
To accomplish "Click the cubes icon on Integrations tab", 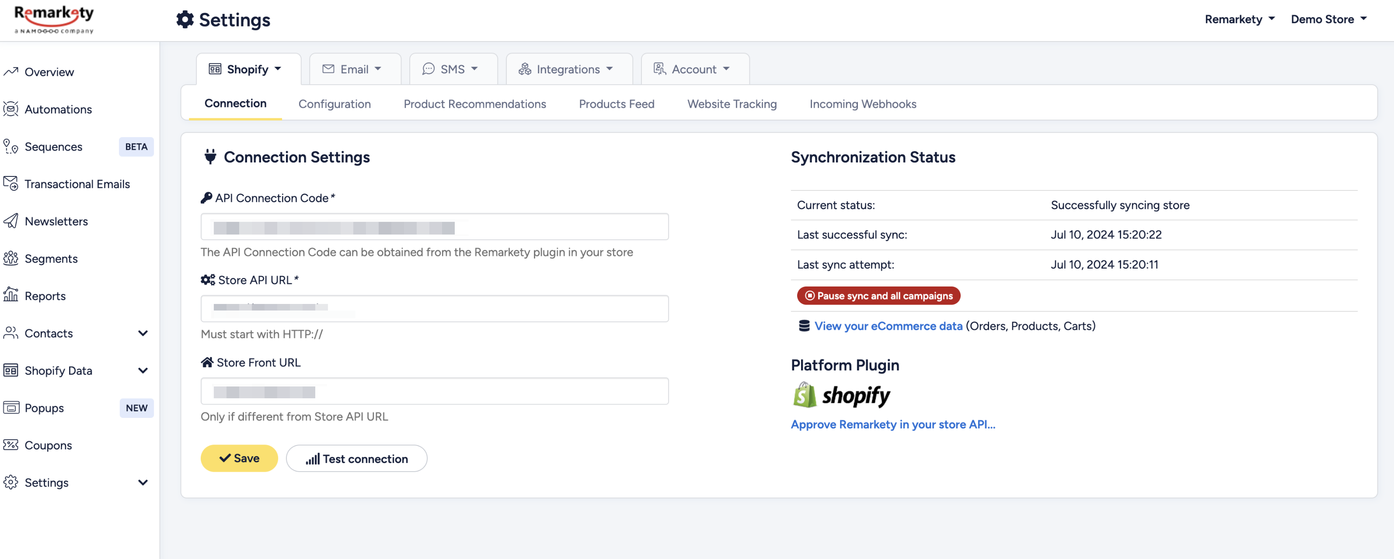I will click(524, 69).
